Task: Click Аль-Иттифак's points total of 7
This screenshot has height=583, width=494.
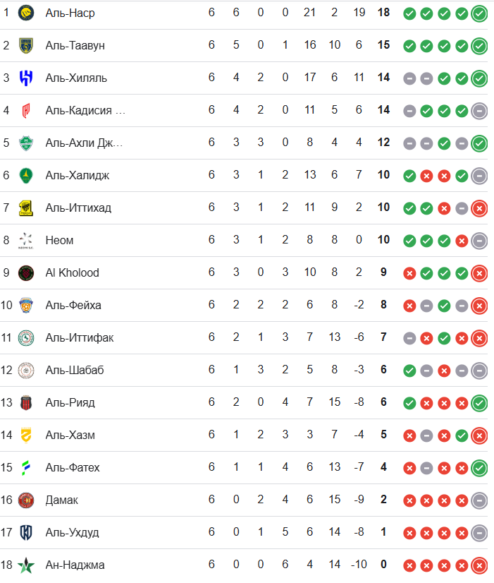Action: point(383,337)
